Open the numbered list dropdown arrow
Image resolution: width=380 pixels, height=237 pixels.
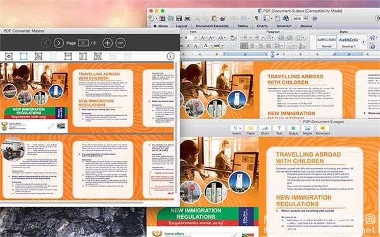263,38
